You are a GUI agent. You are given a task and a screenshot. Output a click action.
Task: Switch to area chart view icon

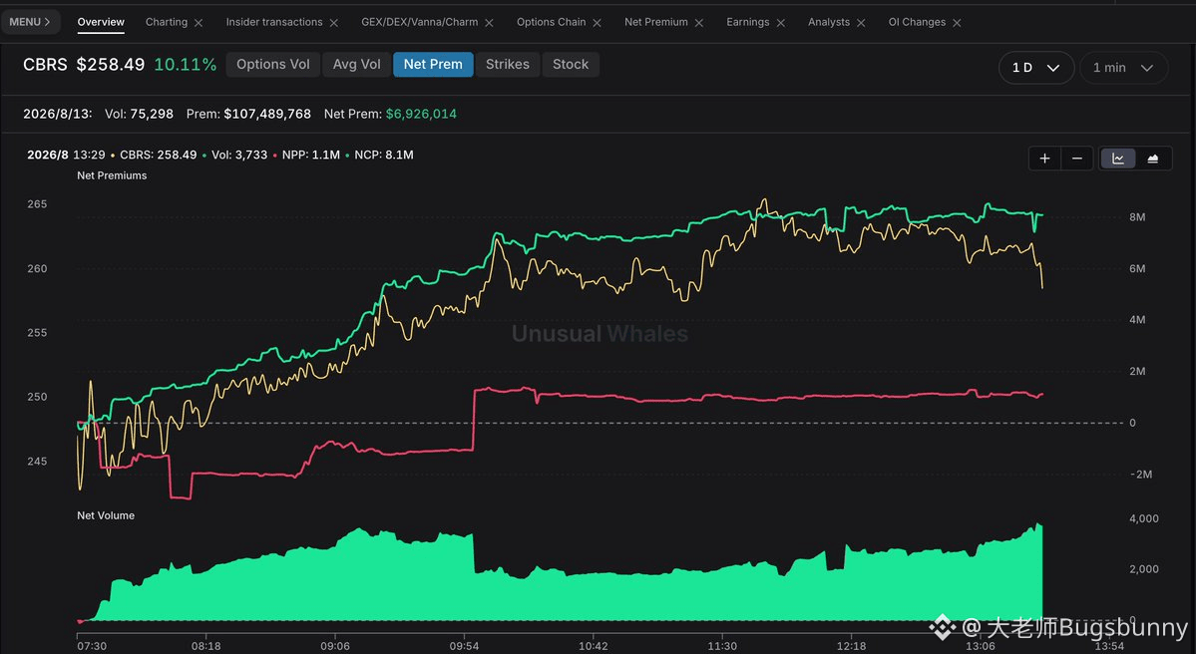point(1153,159)
